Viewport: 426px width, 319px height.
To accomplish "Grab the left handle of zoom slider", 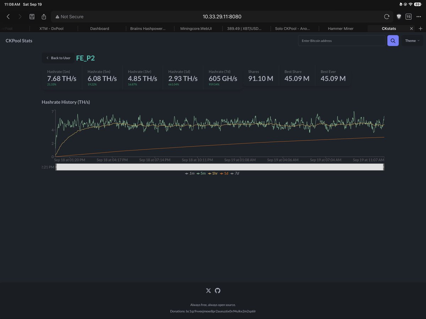I will (56, 167).
